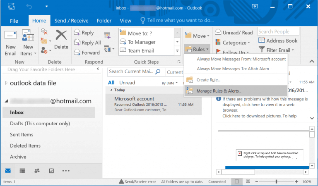This screenshot has width=318, height=186.
Task: Select Create Rule... menu entry
Action: 236,80
